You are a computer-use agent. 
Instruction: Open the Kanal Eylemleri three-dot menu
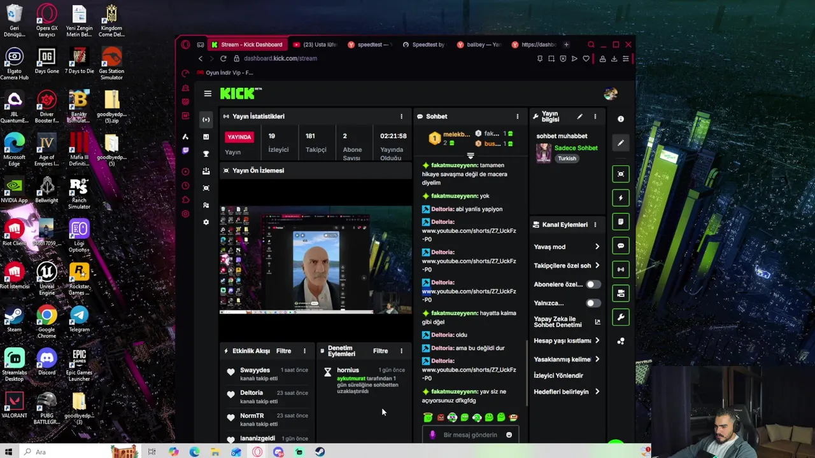pos(595,225)
